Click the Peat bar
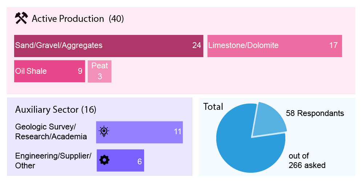Image resolution: width=363 pixels, height=184 pixels. coord(99,71)
